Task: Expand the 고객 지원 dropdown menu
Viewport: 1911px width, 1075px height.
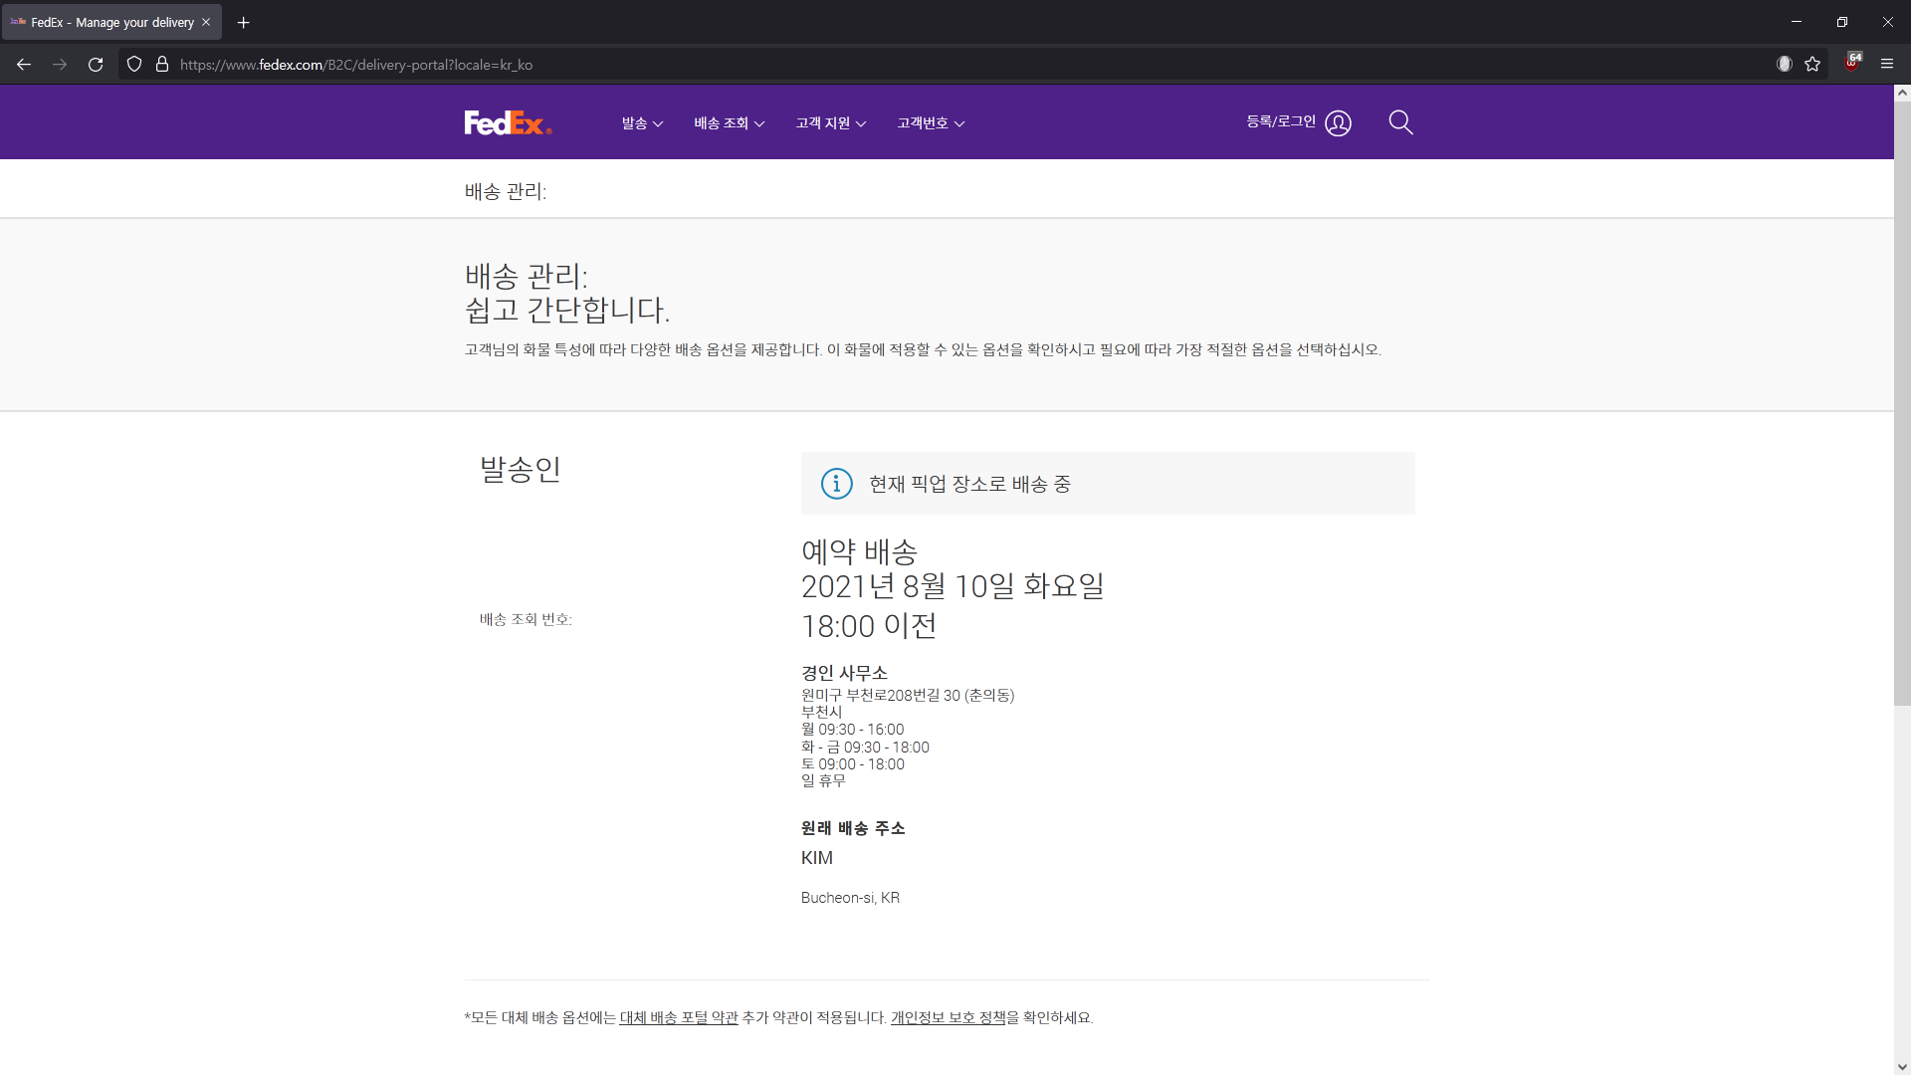Action: pos(830,123)
